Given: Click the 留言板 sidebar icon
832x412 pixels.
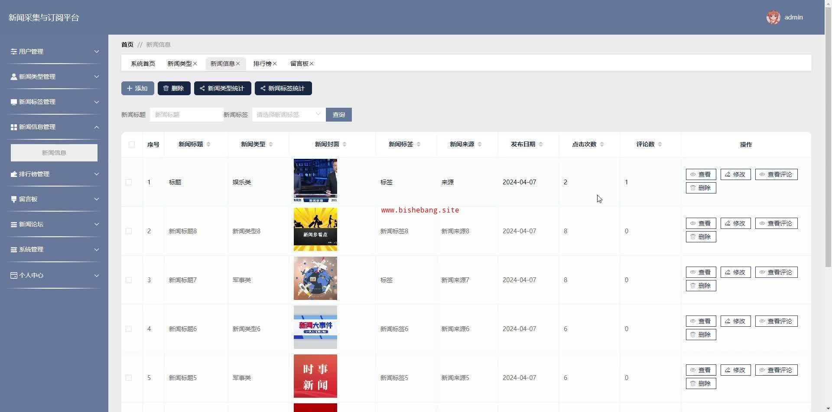Looking at the screenshot, I should (x=14, y=199).
